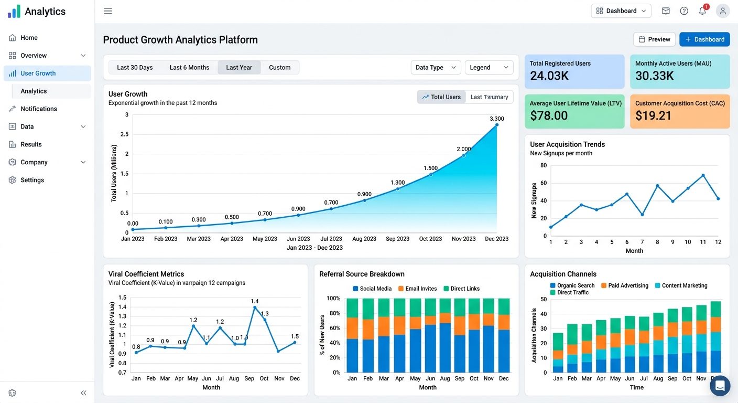
Task: Collapse sidebar with double-chevron icon
Action: 83,393
